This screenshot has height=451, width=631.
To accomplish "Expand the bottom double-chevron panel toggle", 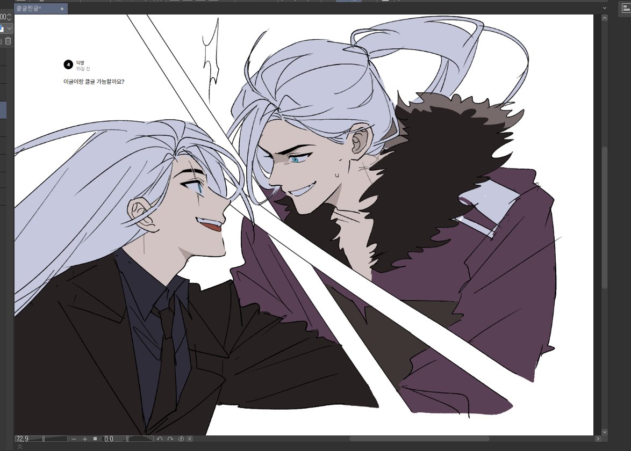I will coord(19,447).
